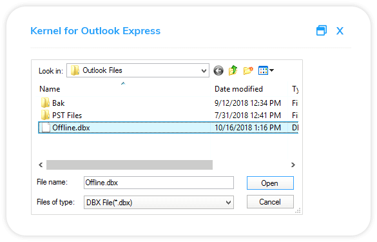Sort by the Date modified column header
The width and height of the screenshot is (377, 242).
238,89
